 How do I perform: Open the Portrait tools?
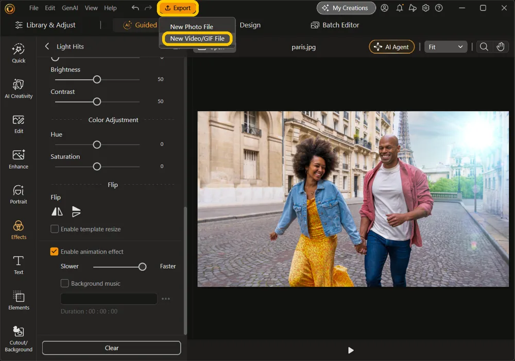(19, 194)
